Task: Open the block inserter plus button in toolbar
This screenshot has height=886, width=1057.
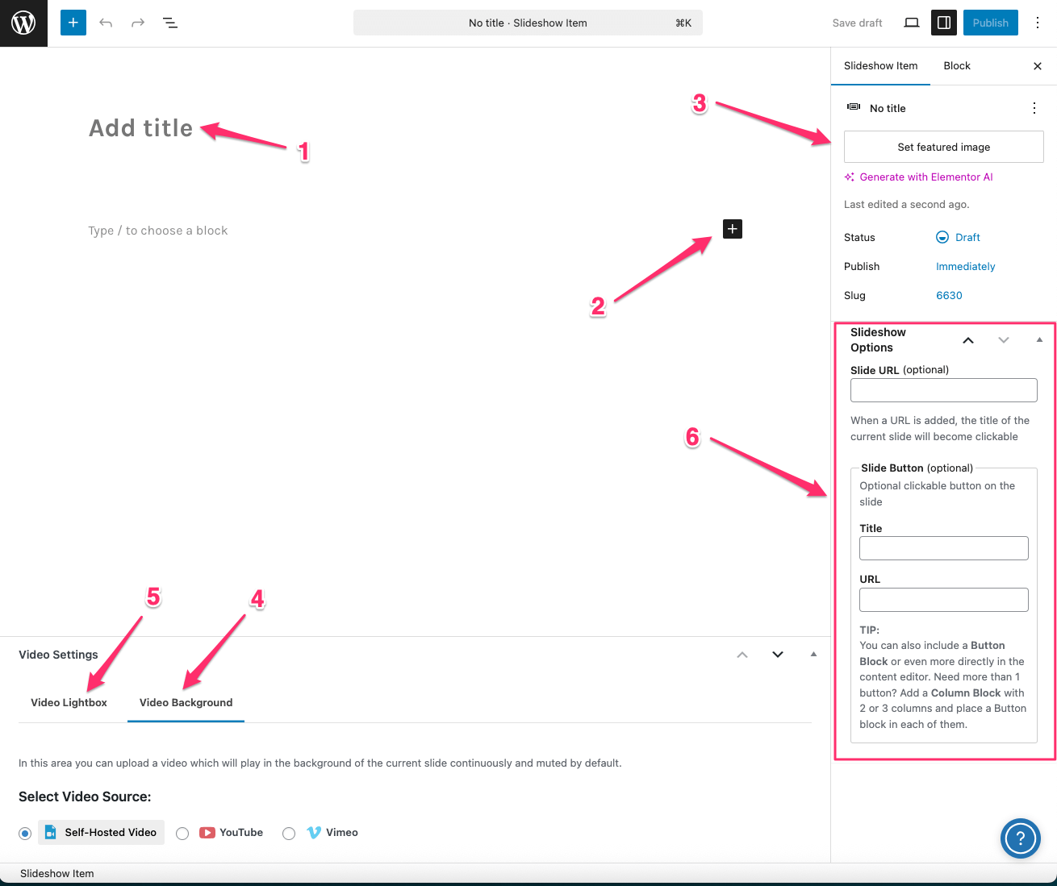Action: pyautogui.click(x=73, y=23)
